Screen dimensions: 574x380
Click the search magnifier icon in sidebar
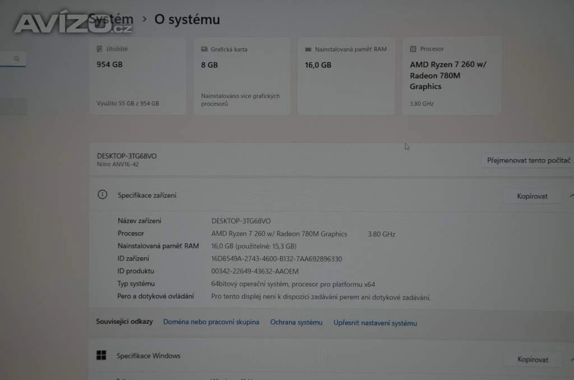coord(17,58)
